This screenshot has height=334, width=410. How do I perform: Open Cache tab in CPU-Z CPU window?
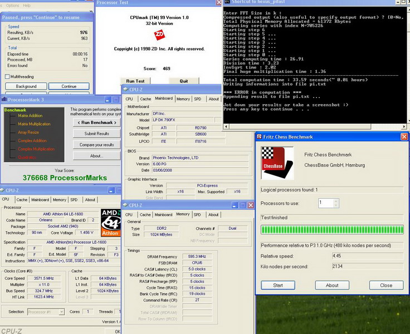[22, 200]
